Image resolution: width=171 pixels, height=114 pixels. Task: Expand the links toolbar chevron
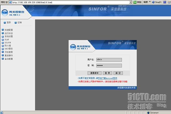click(150, 2)
